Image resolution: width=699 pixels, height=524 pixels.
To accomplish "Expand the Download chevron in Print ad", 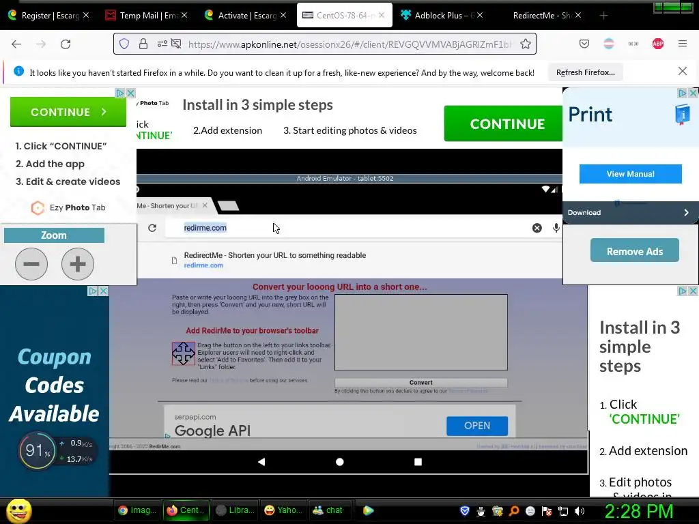I will pos(686,213).
